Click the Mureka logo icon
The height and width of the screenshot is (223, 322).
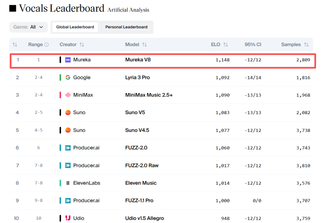point(68,60)
